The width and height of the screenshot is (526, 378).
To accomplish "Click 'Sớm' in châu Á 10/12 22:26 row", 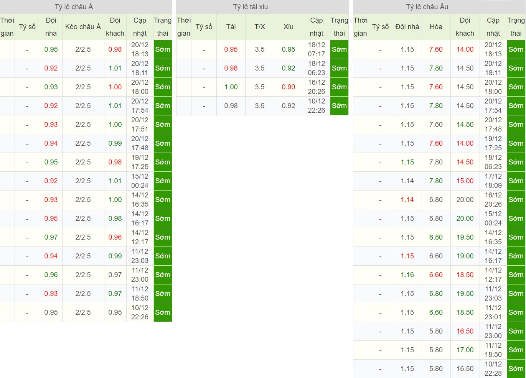I will click(163, 312).
